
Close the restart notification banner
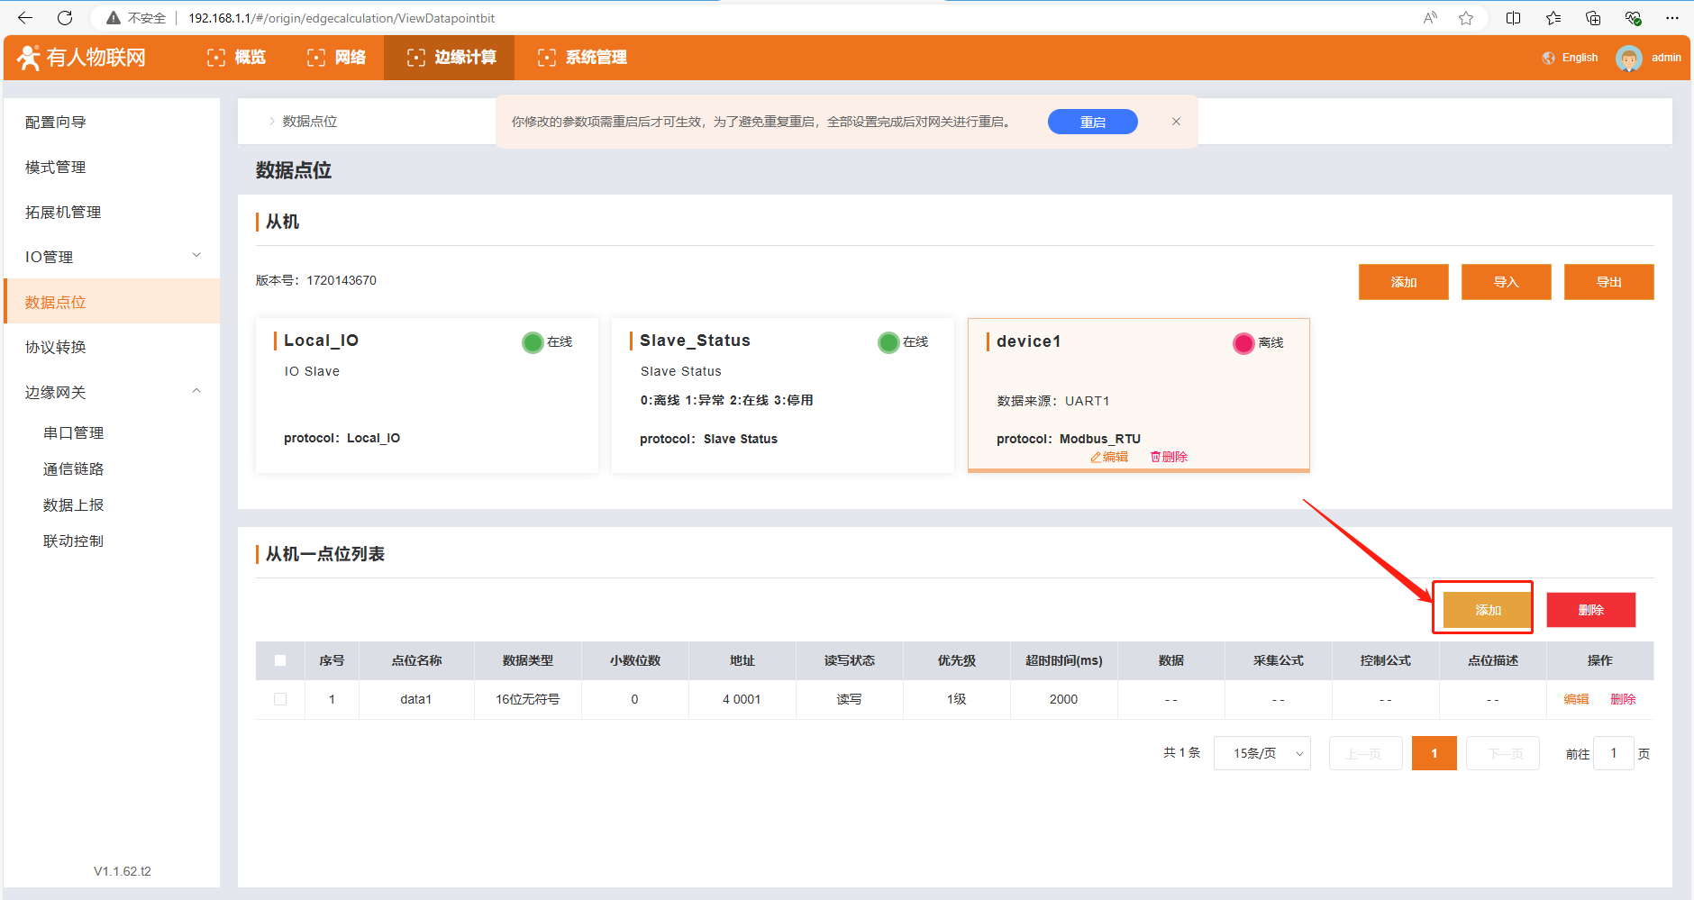tap(1176, 122)
